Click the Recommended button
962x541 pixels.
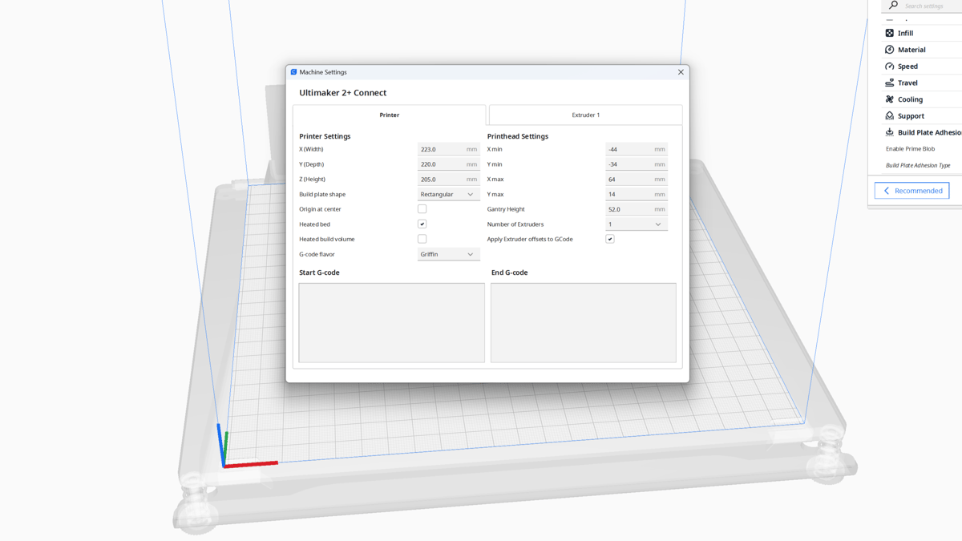[x=911, y=191]
